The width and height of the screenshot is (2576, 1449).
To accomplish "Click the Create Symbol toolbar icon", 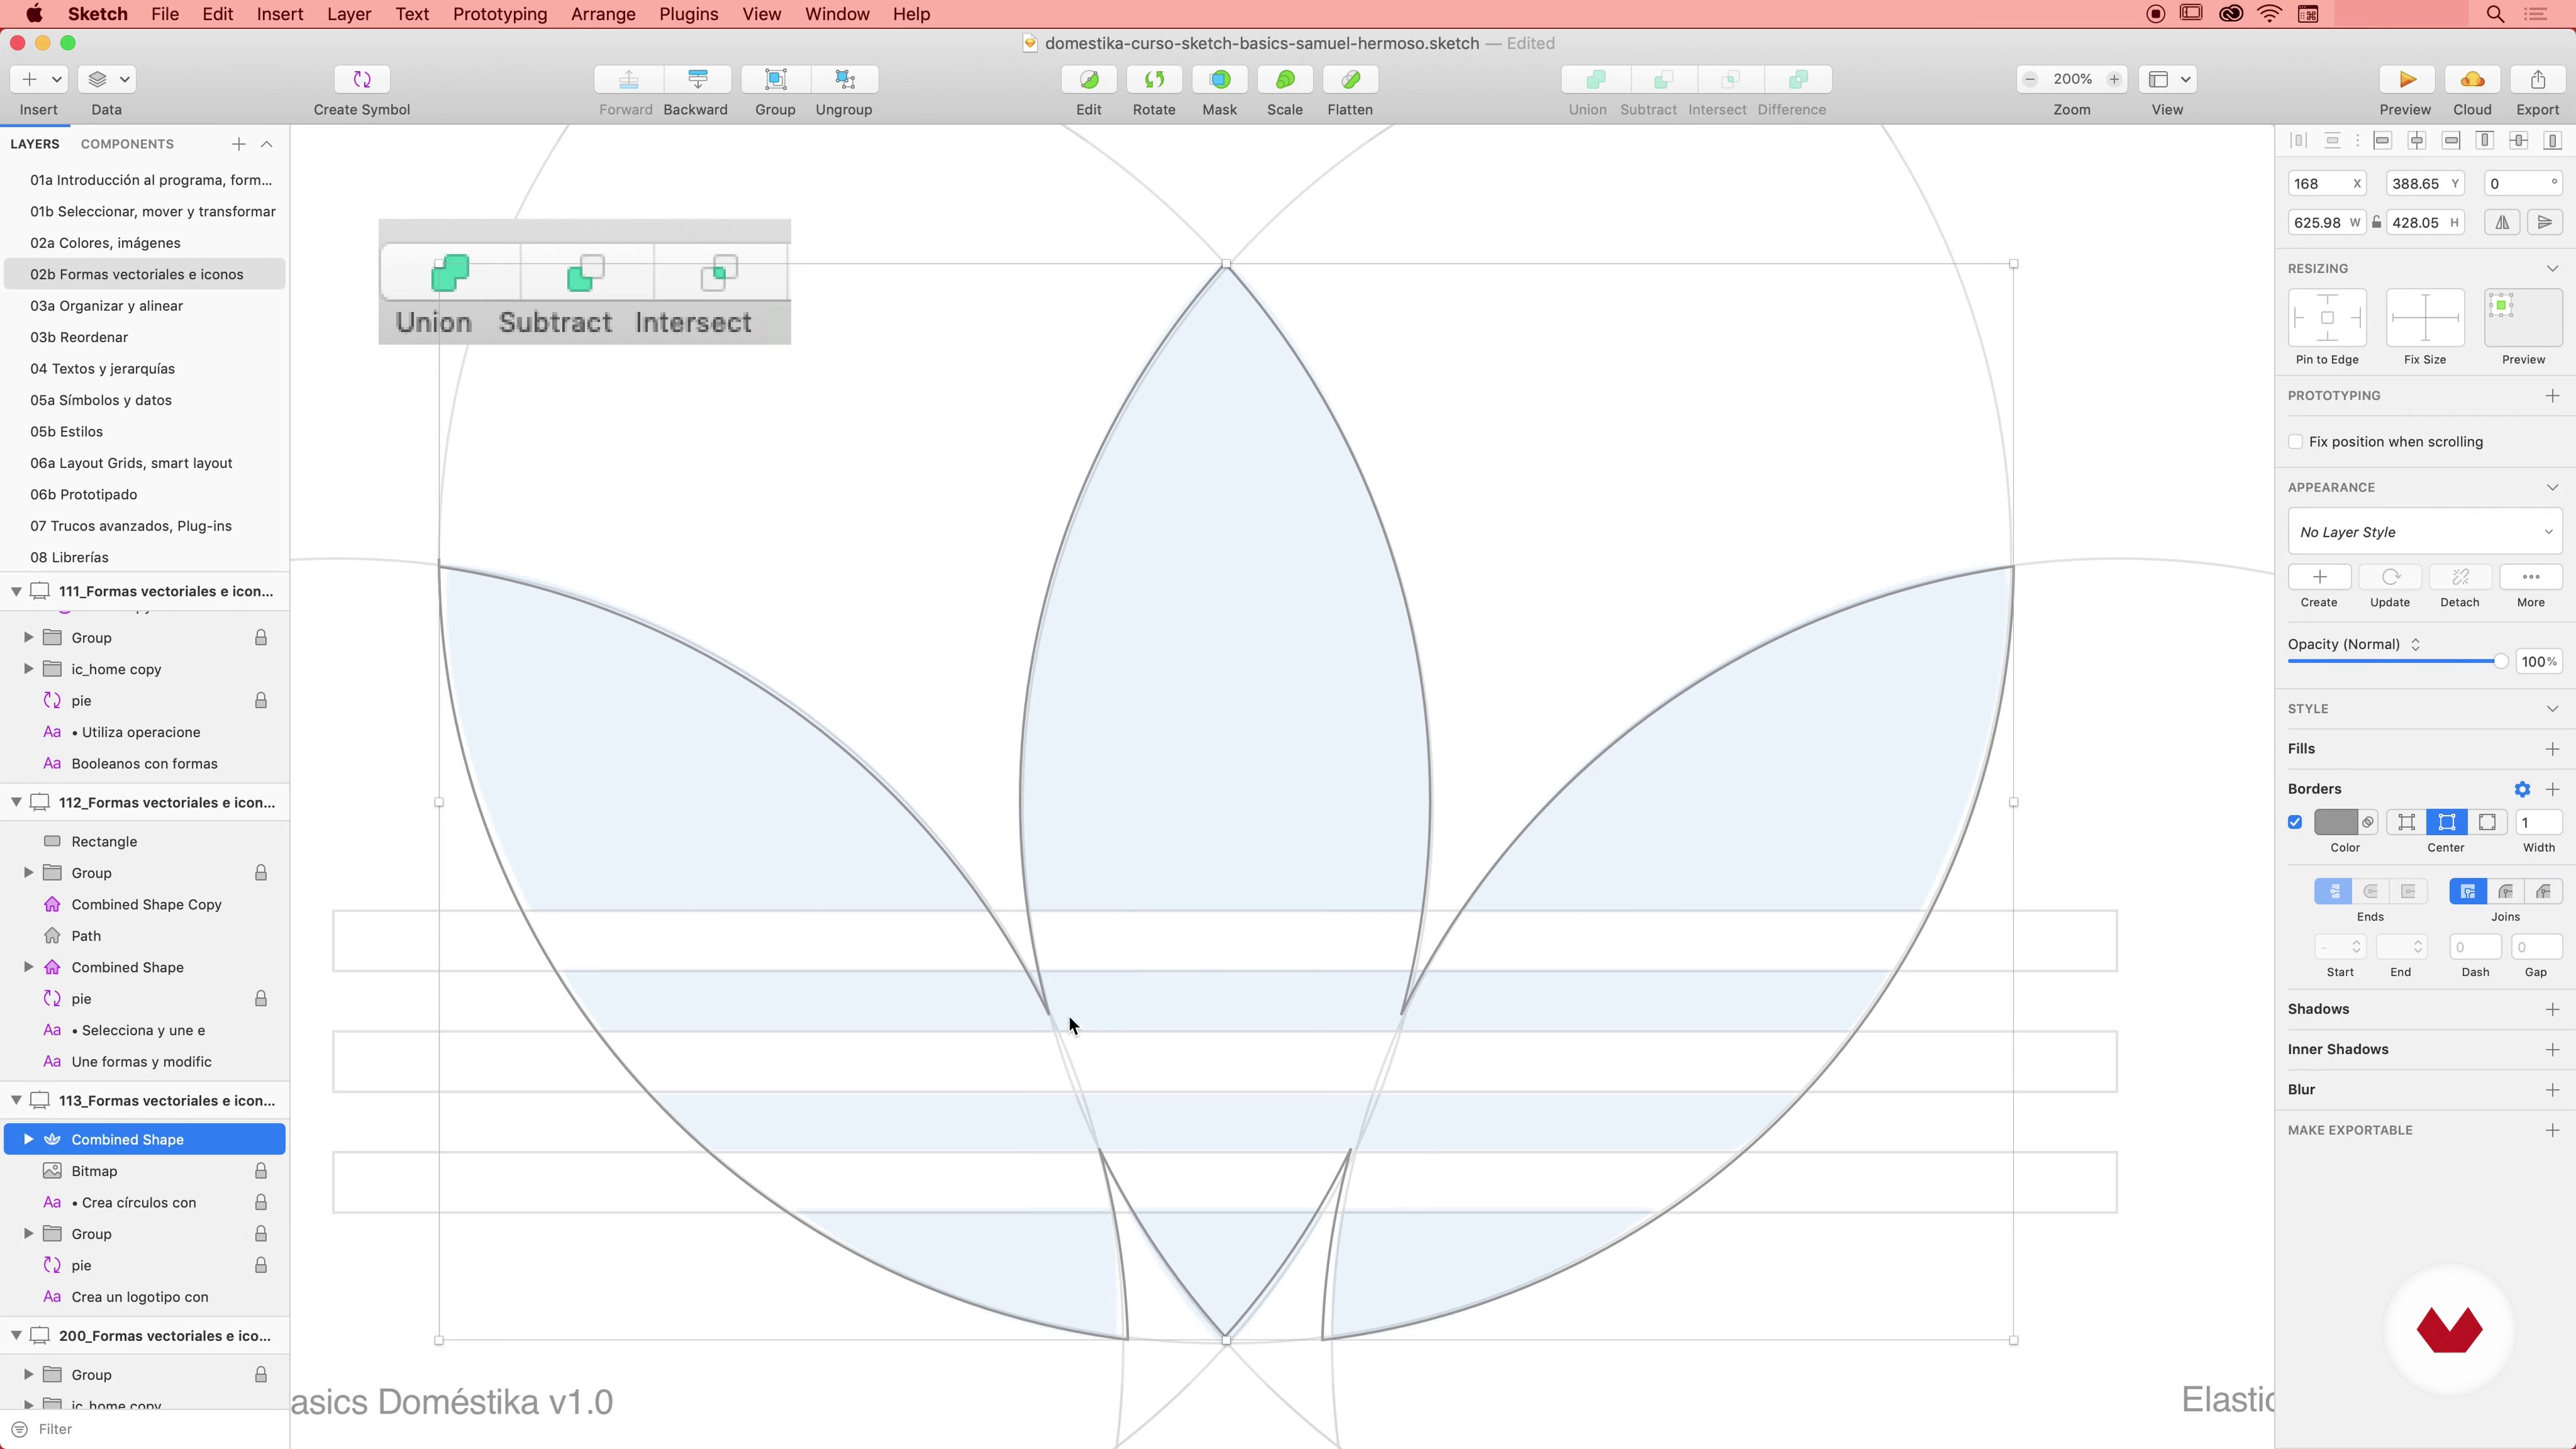I will point(361,79).
